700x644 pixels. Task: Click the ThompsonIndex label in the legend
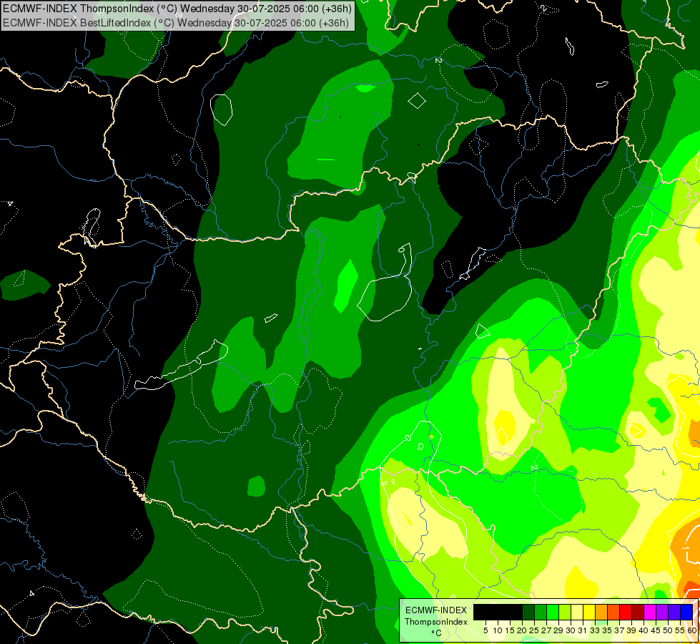(x=436, y=622)
